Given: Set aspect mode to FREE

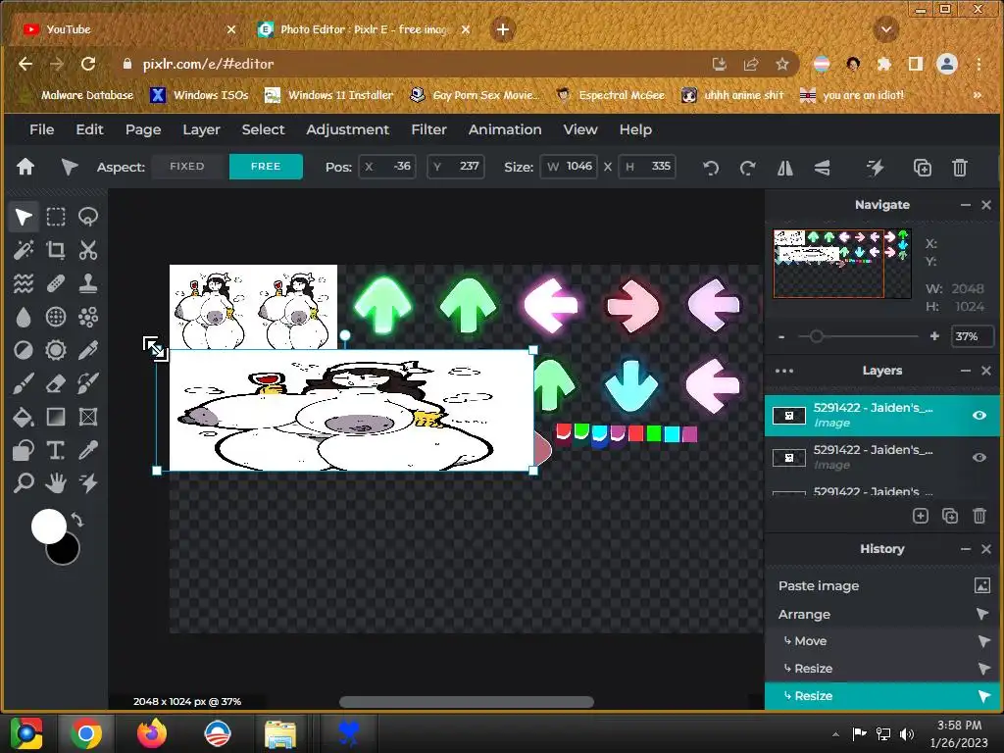Looking at the screenshot, I should point(266,167).
